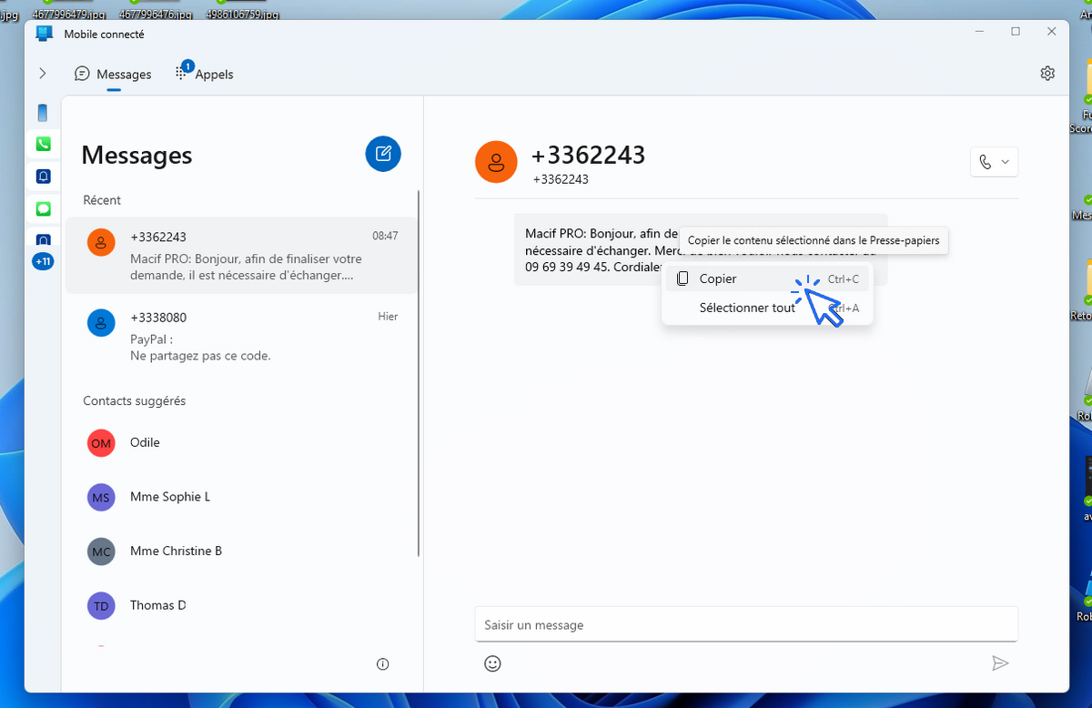Start a new conversation with the compose icon
The height and width of the screenshot is (708, 1092).
click(x=382, y=153)
